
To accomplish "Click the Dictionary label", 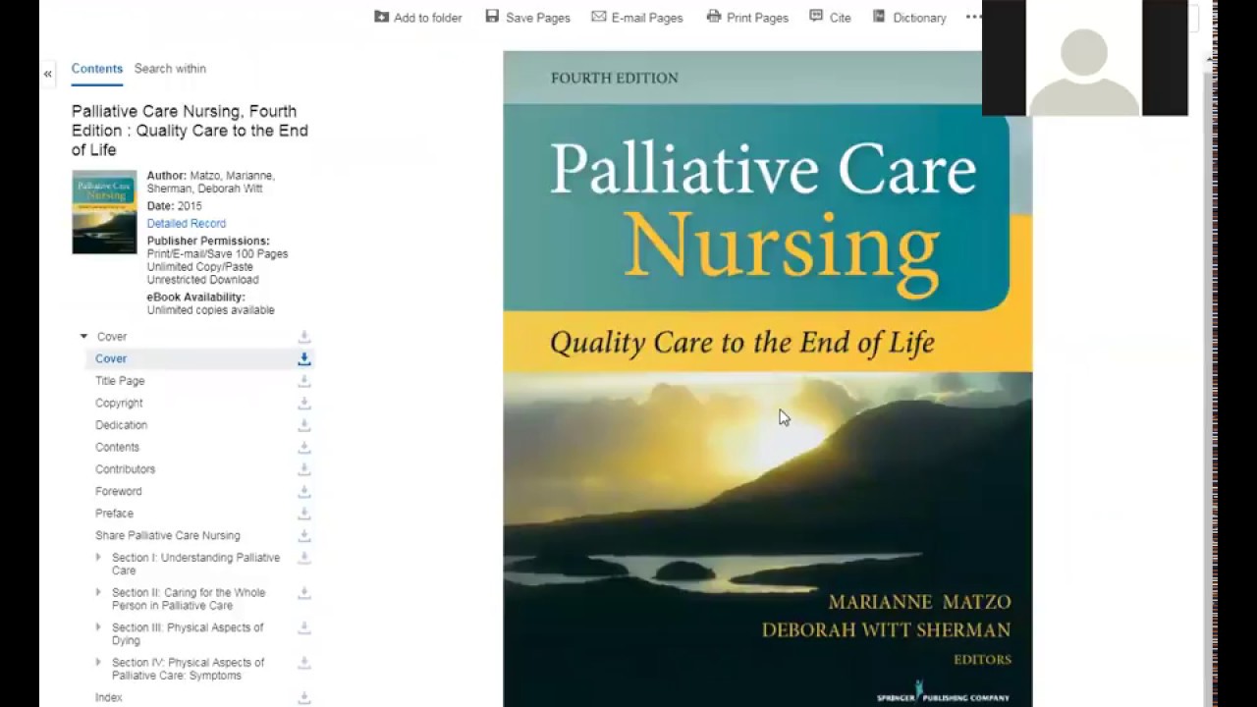I will (919, 18).
